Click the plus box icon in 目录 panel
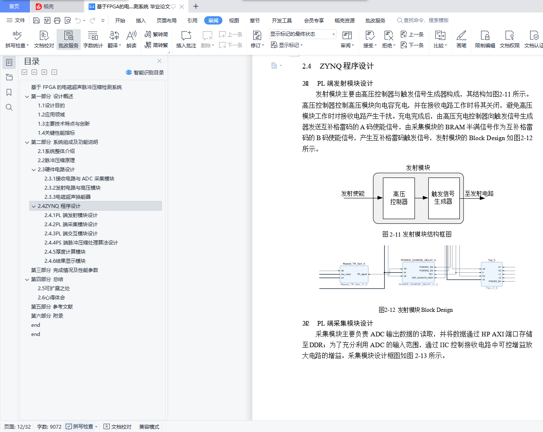 click(44, 72)
